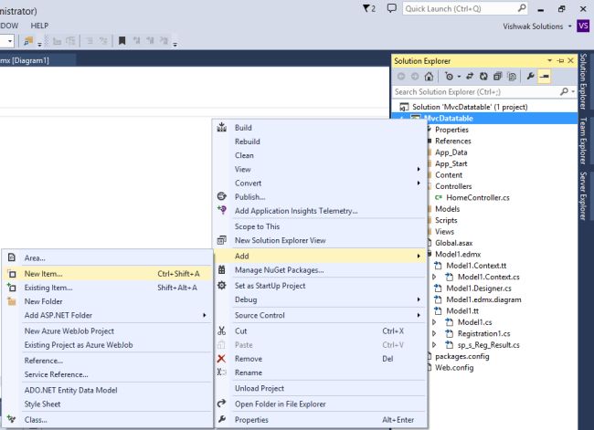Click the VS account avatar badge
The image size is (594, 430).
[x=583, y=26]
